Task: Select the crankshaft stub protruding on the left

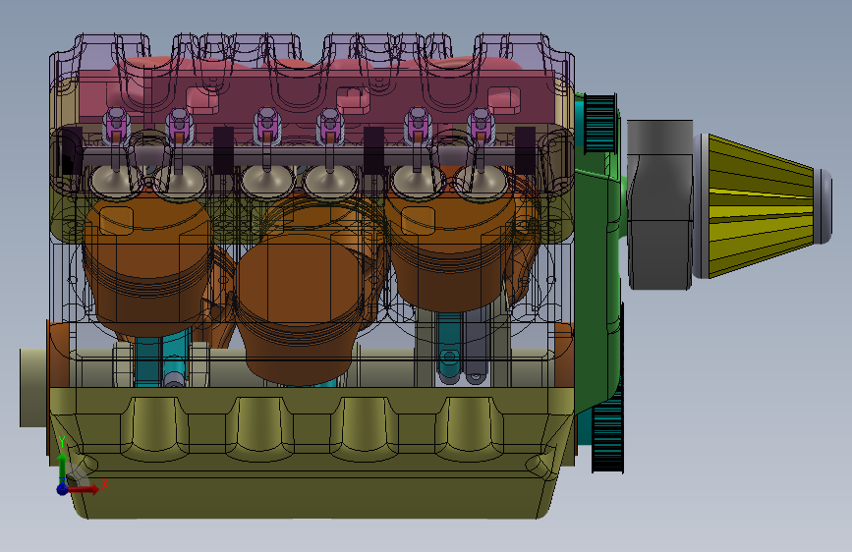Action: click(33, 387)
